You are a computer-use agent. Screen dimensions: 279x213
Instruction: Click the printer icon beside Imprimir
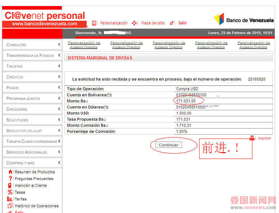pyautogui.click(x=252, y=138)
